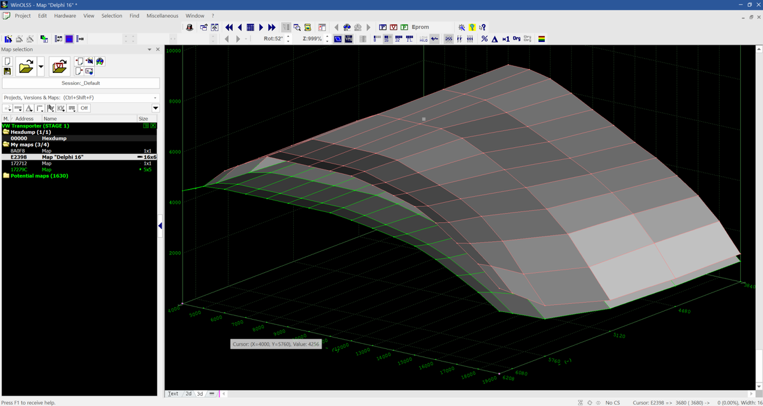Switch to the Text view tab
The width and height of the screenshot is (763, 406).
pos(173,394)
